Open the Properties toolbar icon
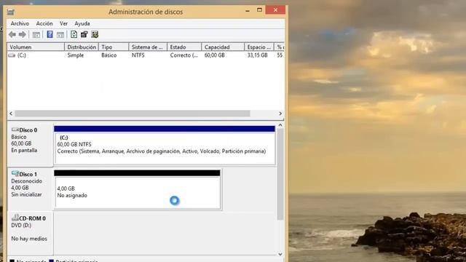The image size is (466, 262). tap(84, 34)
